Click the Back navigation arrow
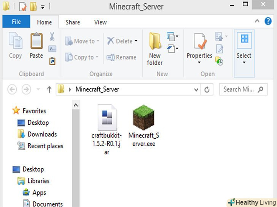The height and width of the screenshot is (207, 277). tap(12, 89)
